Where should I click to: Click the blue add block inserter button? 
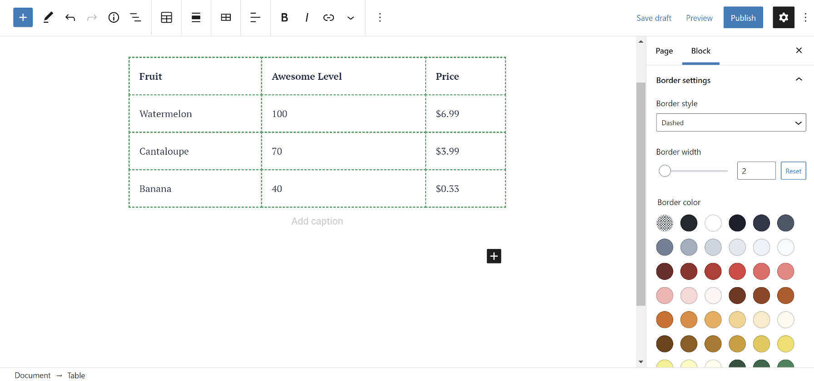tap(23, 18)
